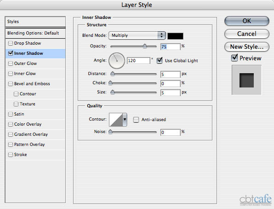The height and width of the screenshot is (209, 274).
Task: Click the Size slider handle
Action: tap(113, 92)
